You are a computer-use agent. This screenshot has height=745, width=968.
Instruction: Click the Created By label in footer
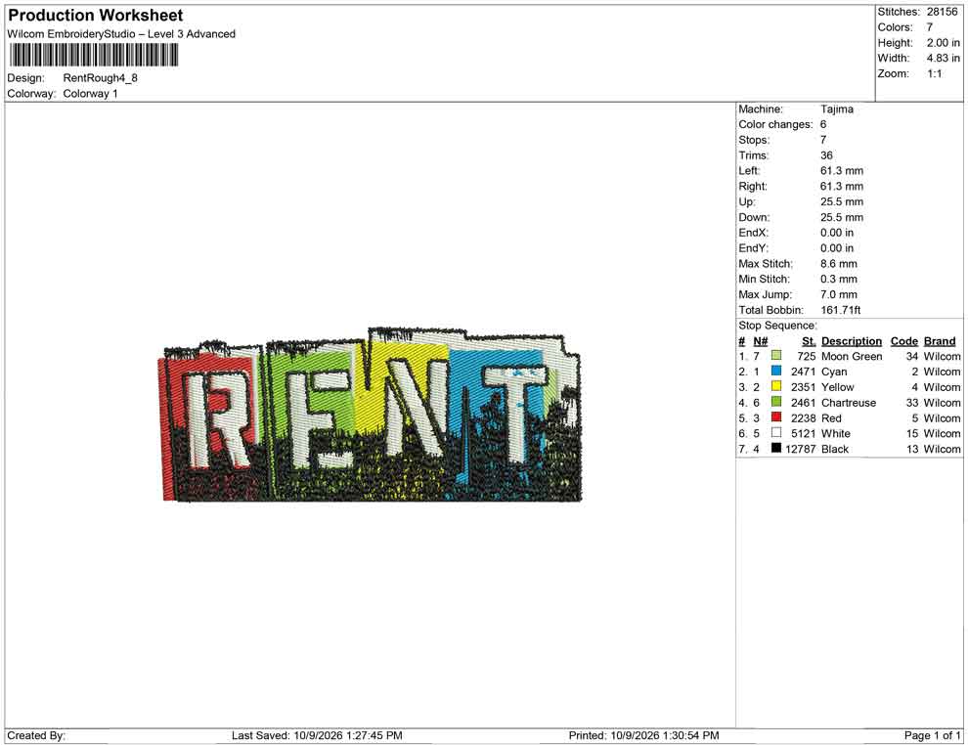coord(36,735)
